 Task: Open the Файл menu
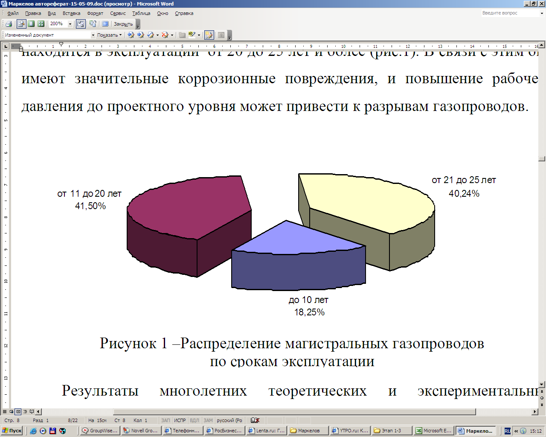[13, 13]
